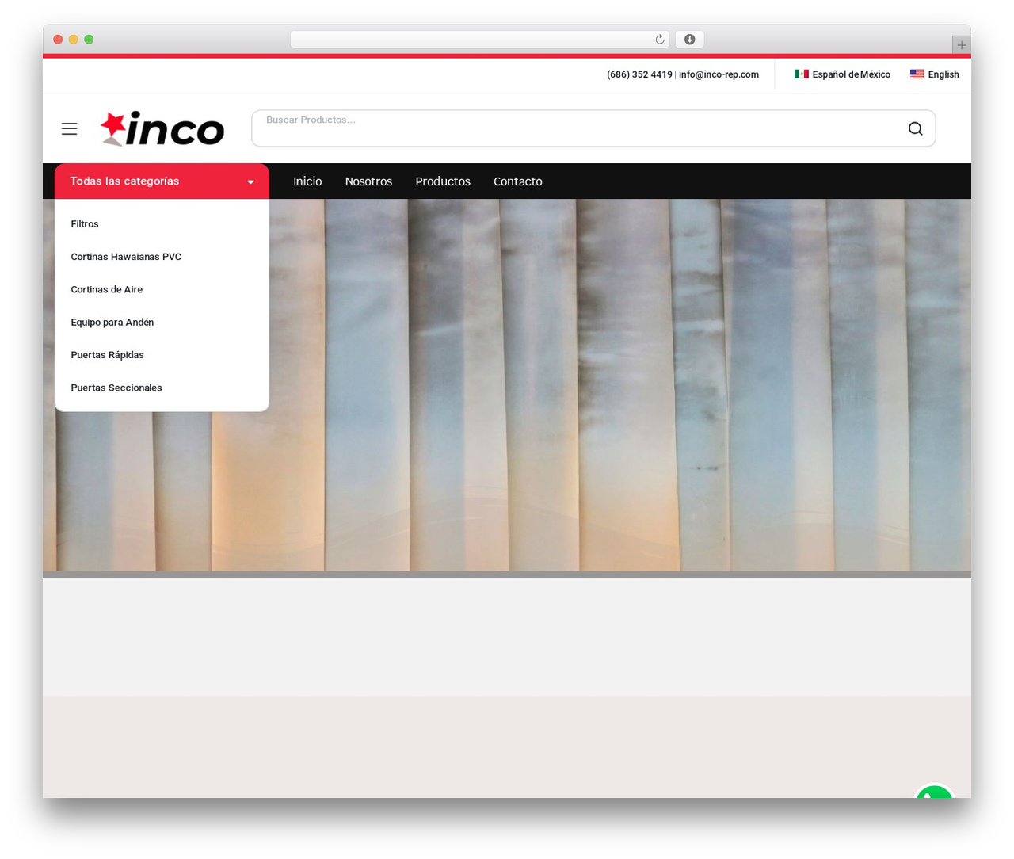Click the browser download icon
The width and height of the screenshot is (1014, 859).
(x=689, y=40)
